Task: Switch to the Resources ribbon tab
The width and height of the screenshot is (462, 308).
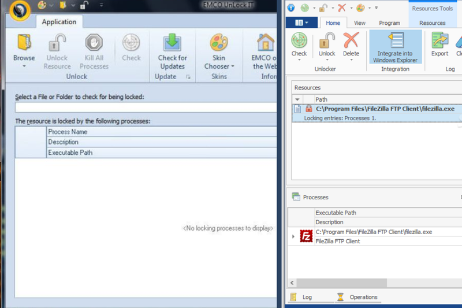Action: (x=432, y=23)
